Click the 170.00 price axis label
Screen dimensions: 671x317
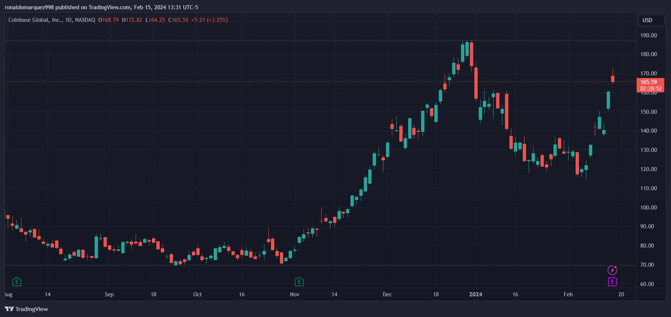648,74
